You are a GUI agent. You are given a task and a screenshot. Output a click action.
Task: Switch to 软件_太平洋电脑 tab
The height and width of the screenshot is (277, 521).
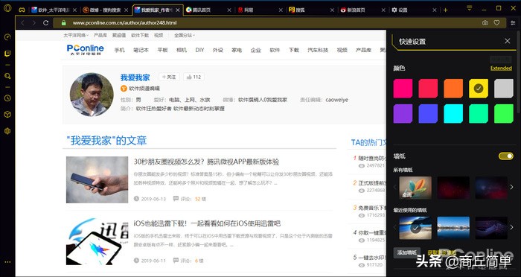coord(54,10)
